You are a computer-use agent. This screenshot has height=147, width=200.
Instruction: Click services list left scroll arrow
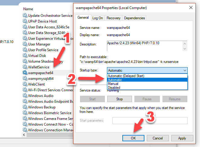pyautogui.click(x=24, y=135)
